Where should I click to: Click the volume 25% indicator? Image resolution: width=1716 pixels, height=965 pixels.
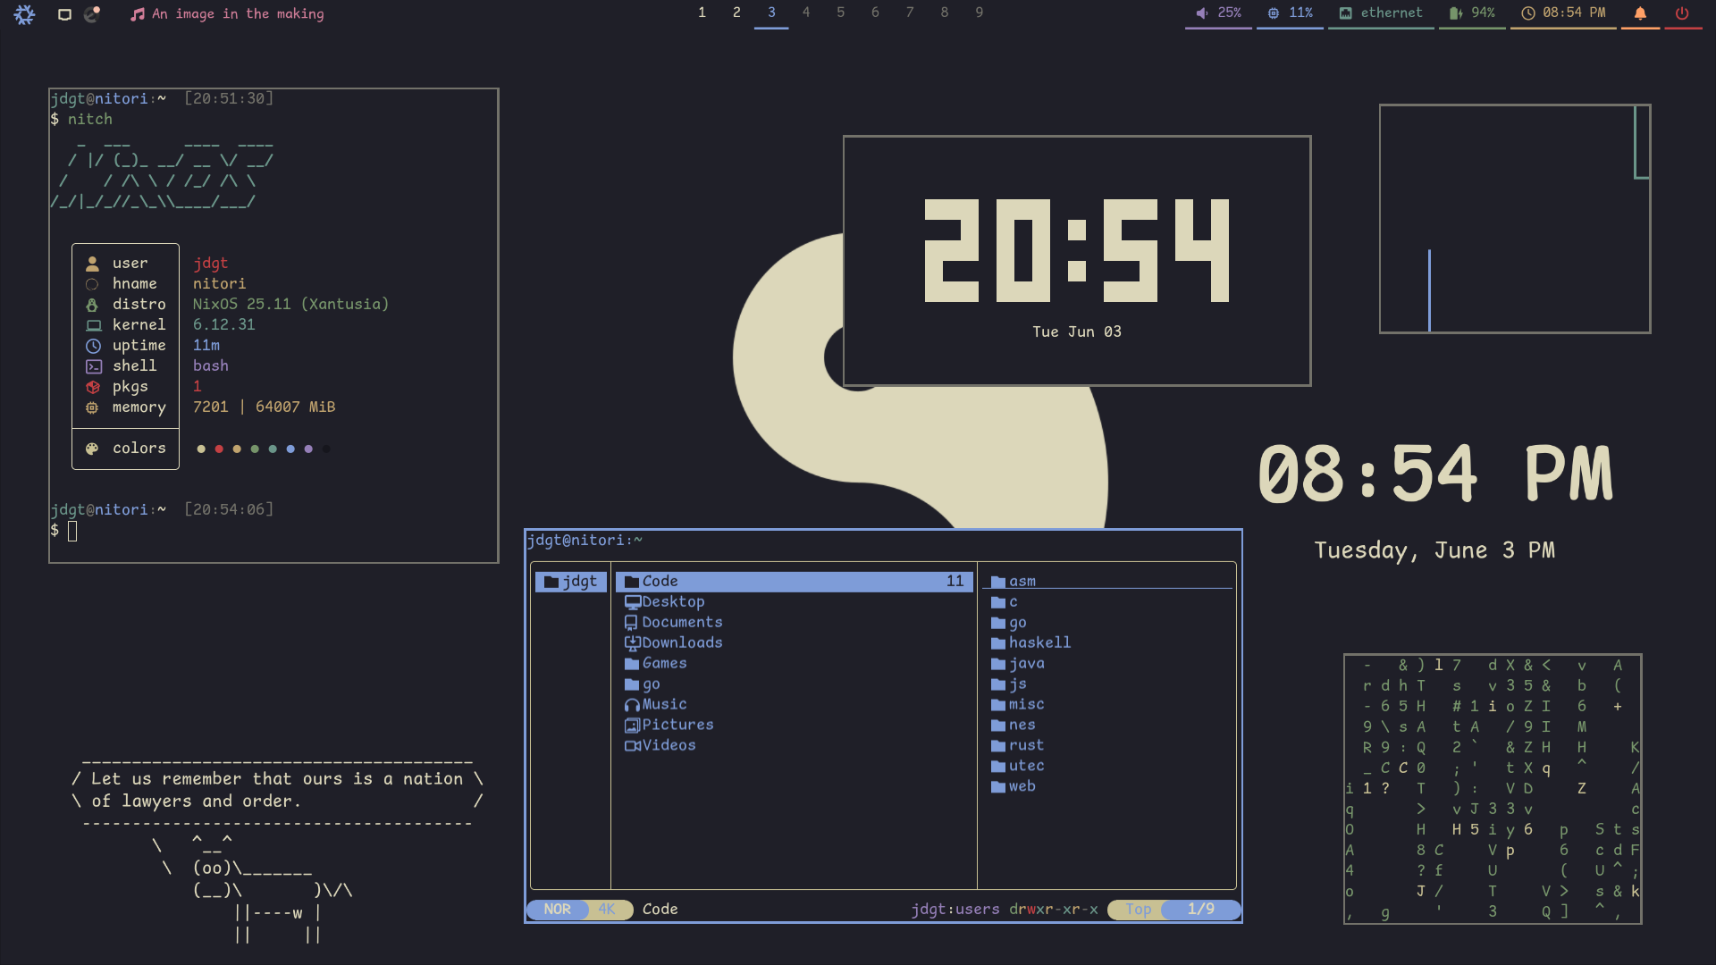click(x=1219, y=13)
